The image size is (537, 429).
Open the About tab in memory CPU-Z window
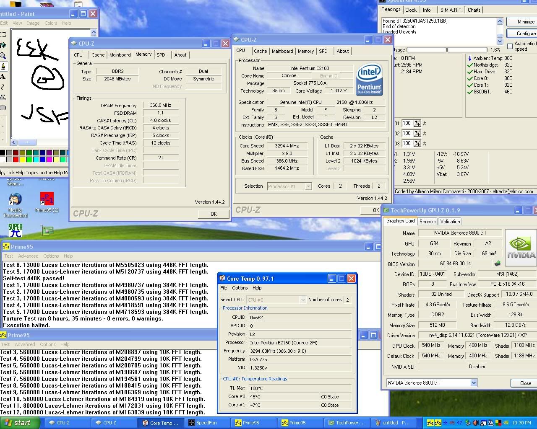pyautogui.click(x=180, y=55)
